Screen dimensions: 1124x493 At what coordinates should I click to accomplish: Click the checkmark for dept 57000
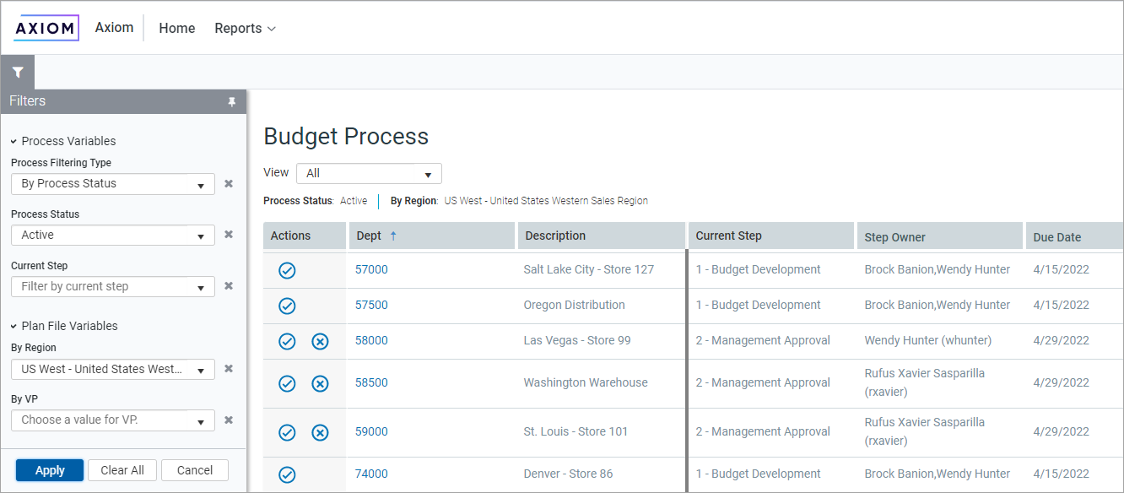287,270
